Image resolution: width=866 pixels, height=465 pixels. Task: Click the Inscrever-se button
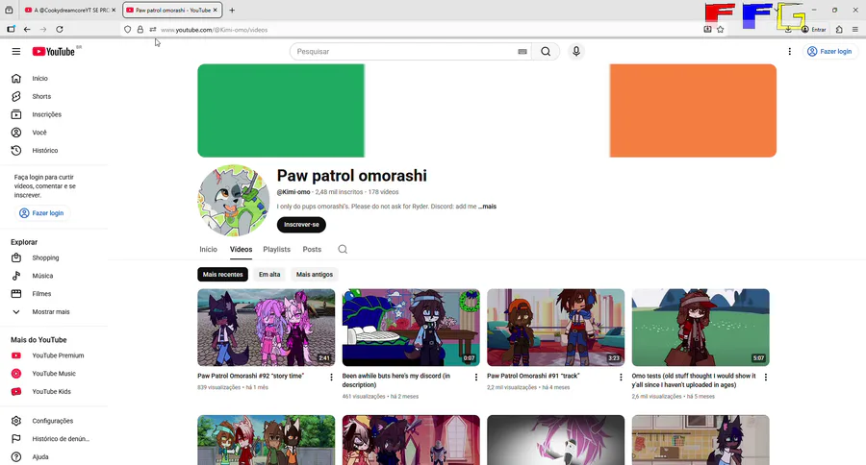point(301,225)
